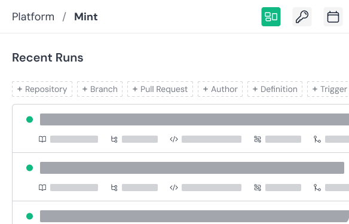Click the Mint breadcrumb

(86, 17)
